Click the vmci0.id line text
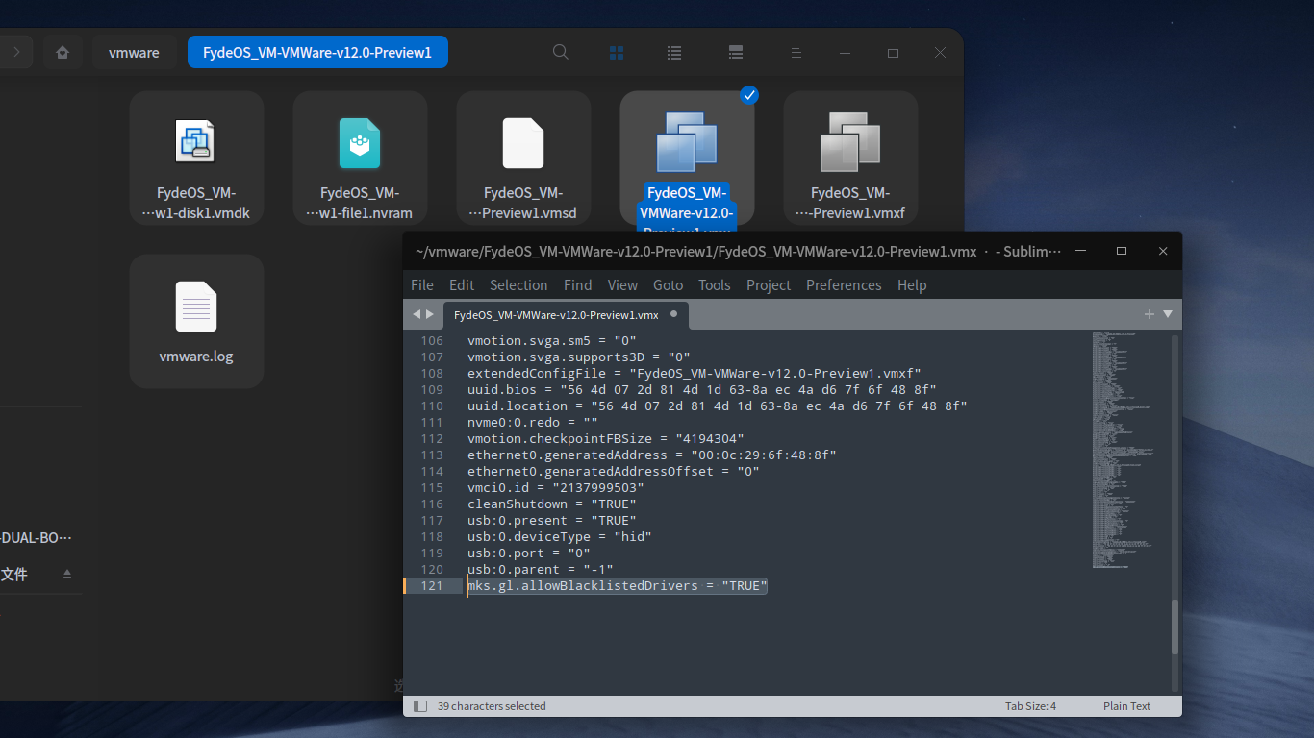 (x=556, y=488)
